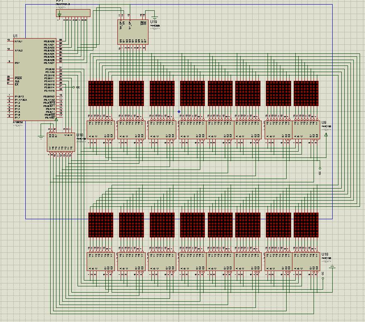Screen dimensions: 365x322
Task: Select the second LED matrix in the top row
Action: coord(131,93)
